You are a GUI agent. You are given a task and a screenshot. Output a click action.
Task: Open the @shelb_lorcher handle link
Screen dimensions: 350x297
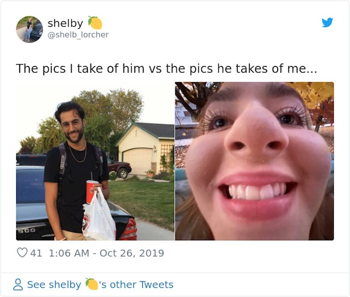coord(78,35)
